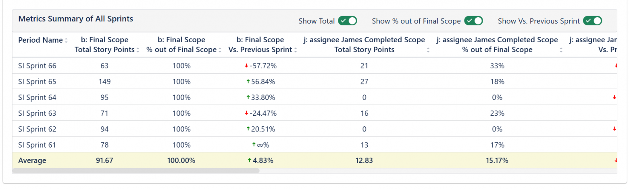
Task: Toggle Show % out of Final Scope
Action: click(473, 21)
